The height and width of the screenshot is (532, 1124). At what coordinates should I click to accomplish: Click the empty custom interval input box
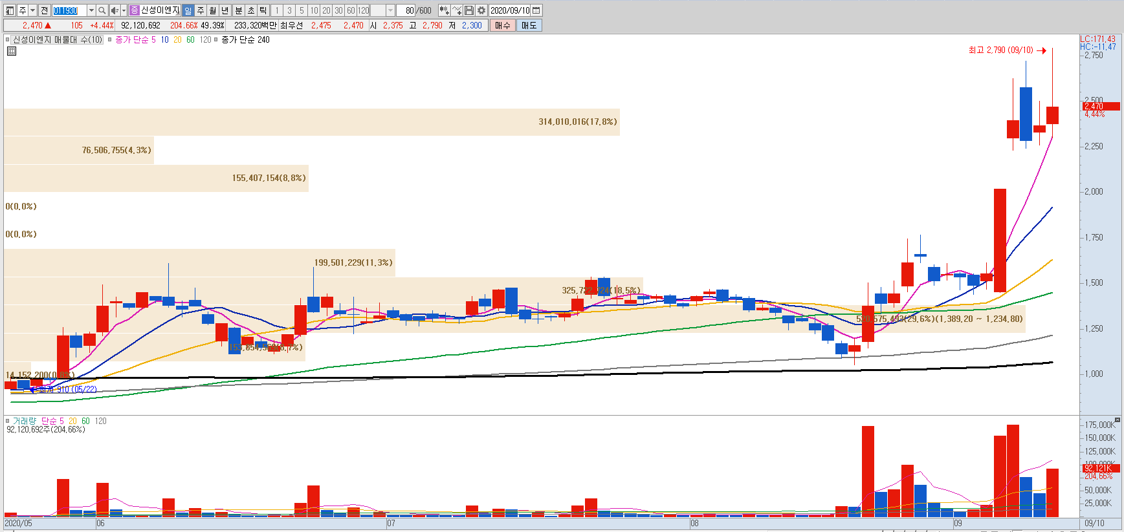(378, 10)
